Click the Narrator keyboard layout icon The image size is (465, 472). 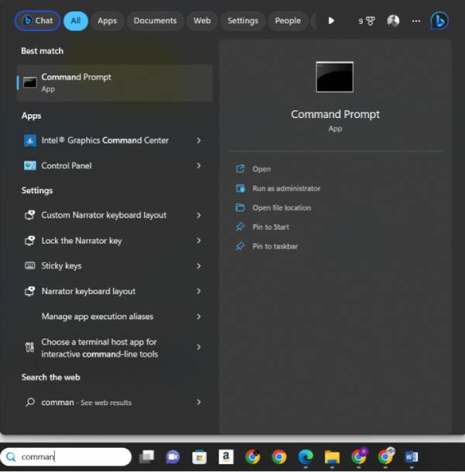[x=29, y=291]
